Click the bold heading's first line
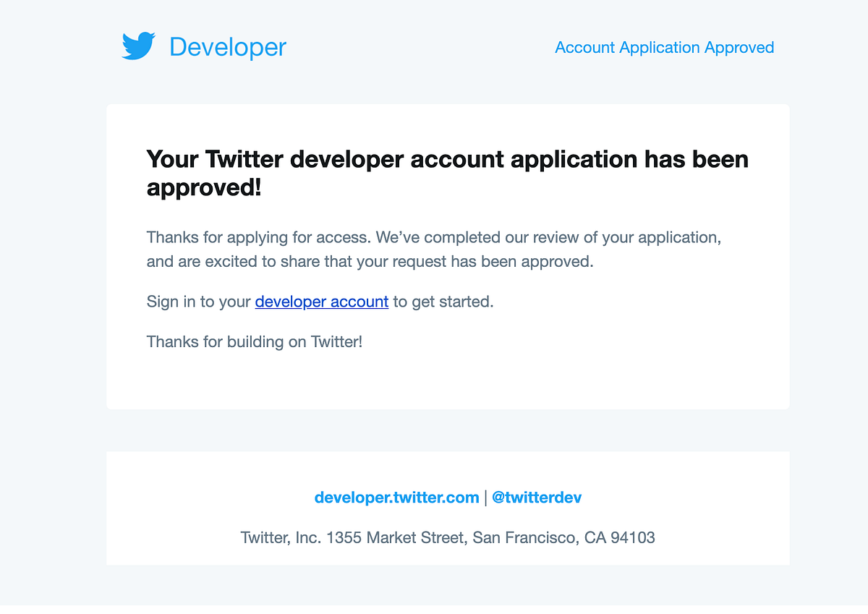Viewport: 868px width, 614px height. point(448,158)
